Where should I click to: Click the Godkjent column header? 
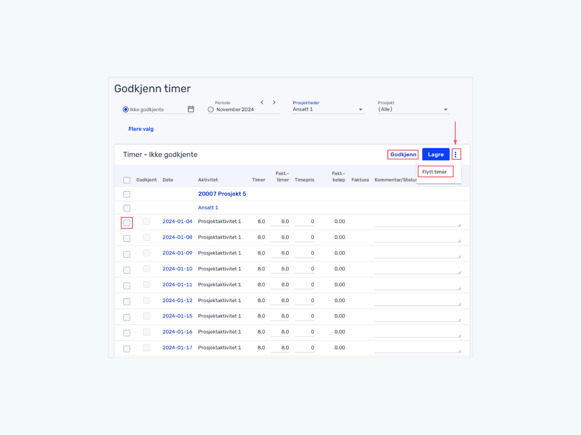tap(146, 180)
